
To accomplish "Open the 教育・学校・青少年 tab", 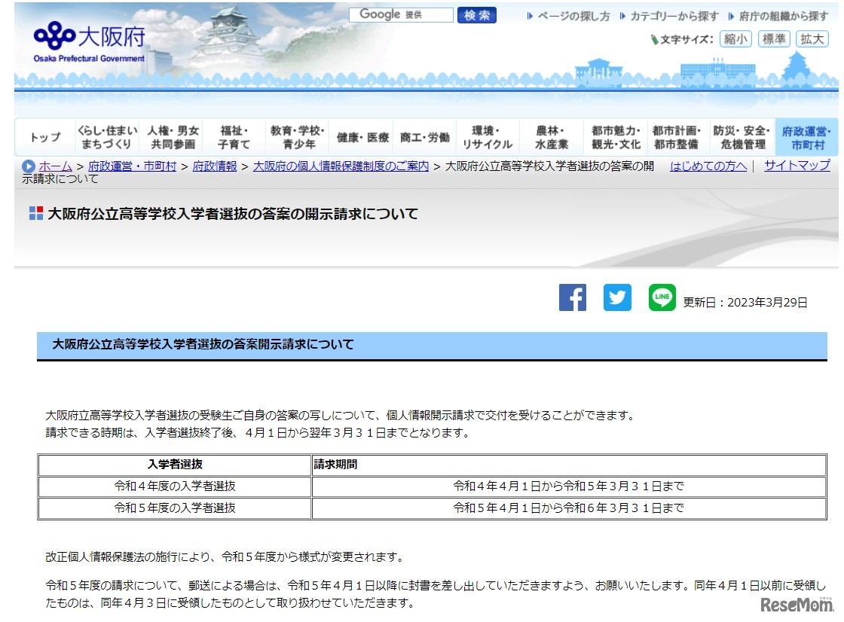I will tap(297, 137).
